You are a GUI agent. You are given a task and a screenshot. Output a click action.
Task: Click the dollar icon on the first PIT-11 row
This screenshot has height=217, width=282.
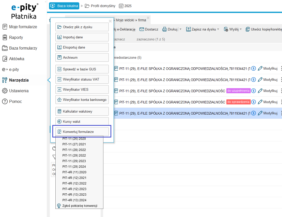tap(253, 68)
